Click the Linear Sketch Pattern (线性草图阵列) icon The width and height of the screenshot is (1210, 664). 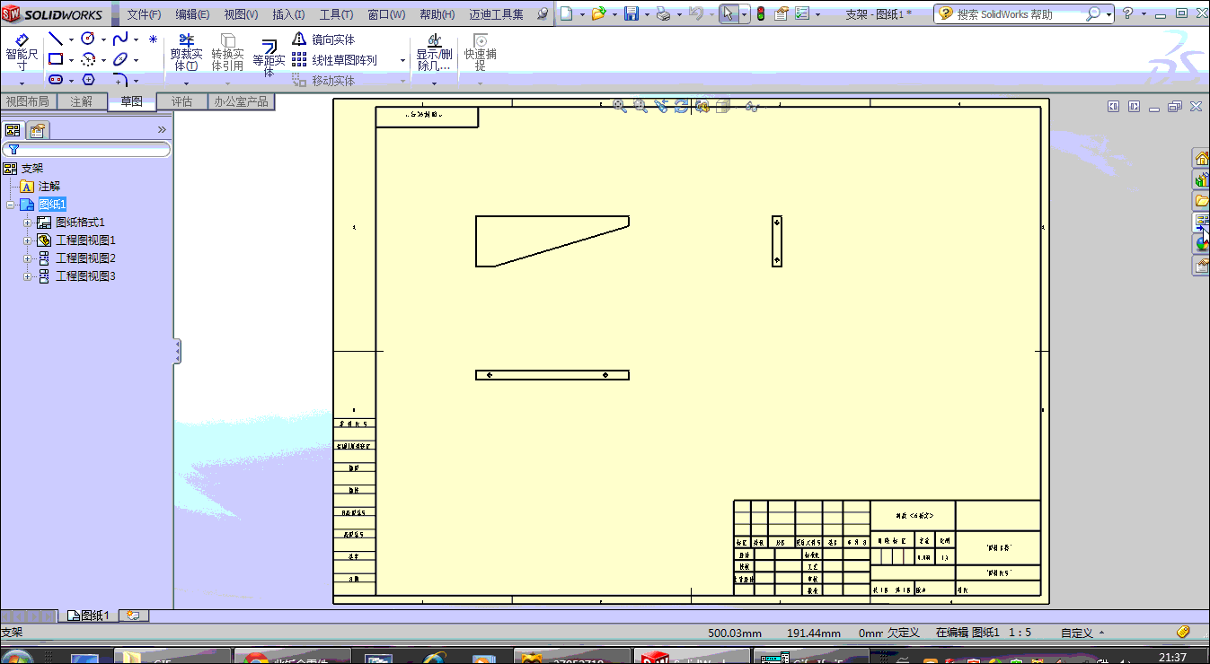pos(300,60)
